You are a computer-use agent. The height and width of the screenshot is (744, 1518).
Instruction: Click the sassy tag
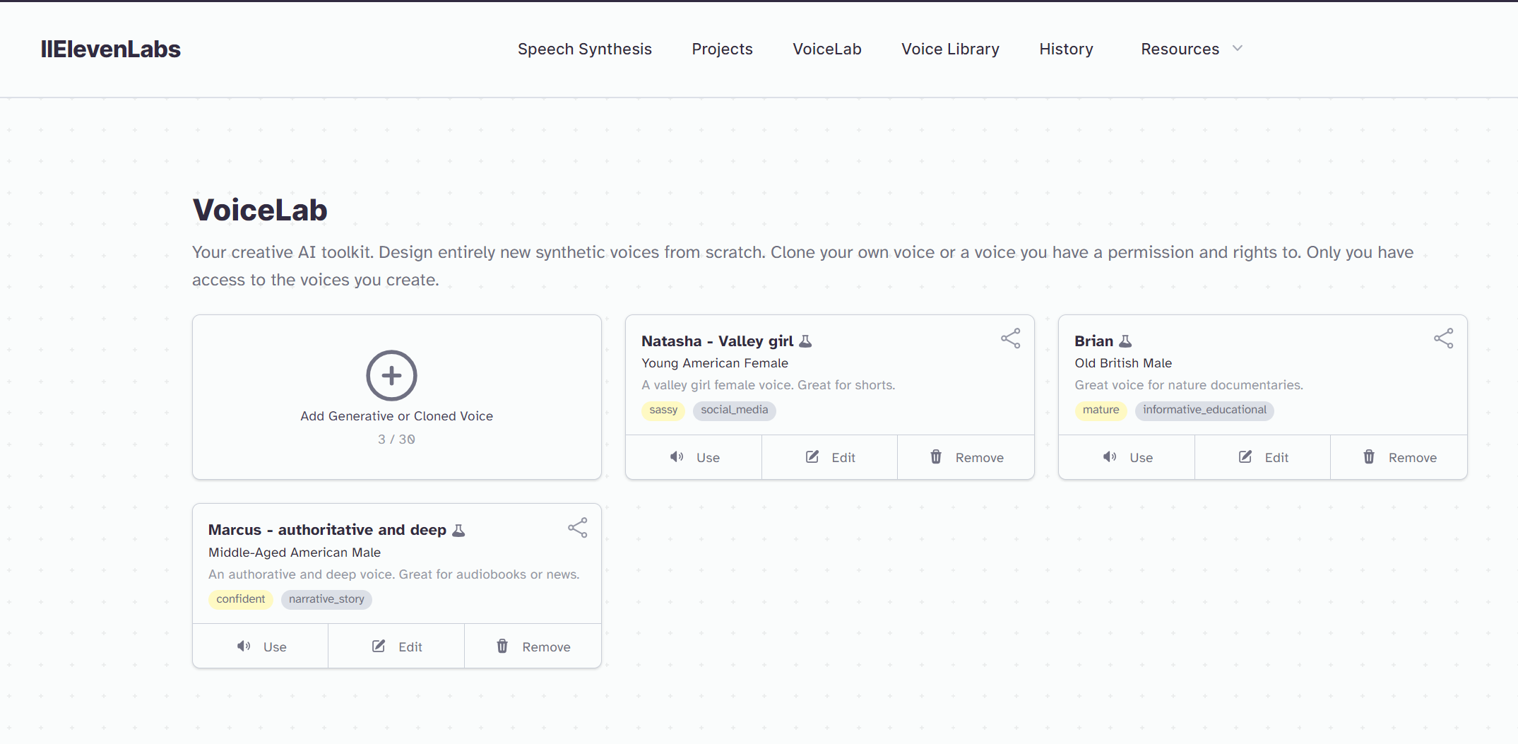coord(663,410)
